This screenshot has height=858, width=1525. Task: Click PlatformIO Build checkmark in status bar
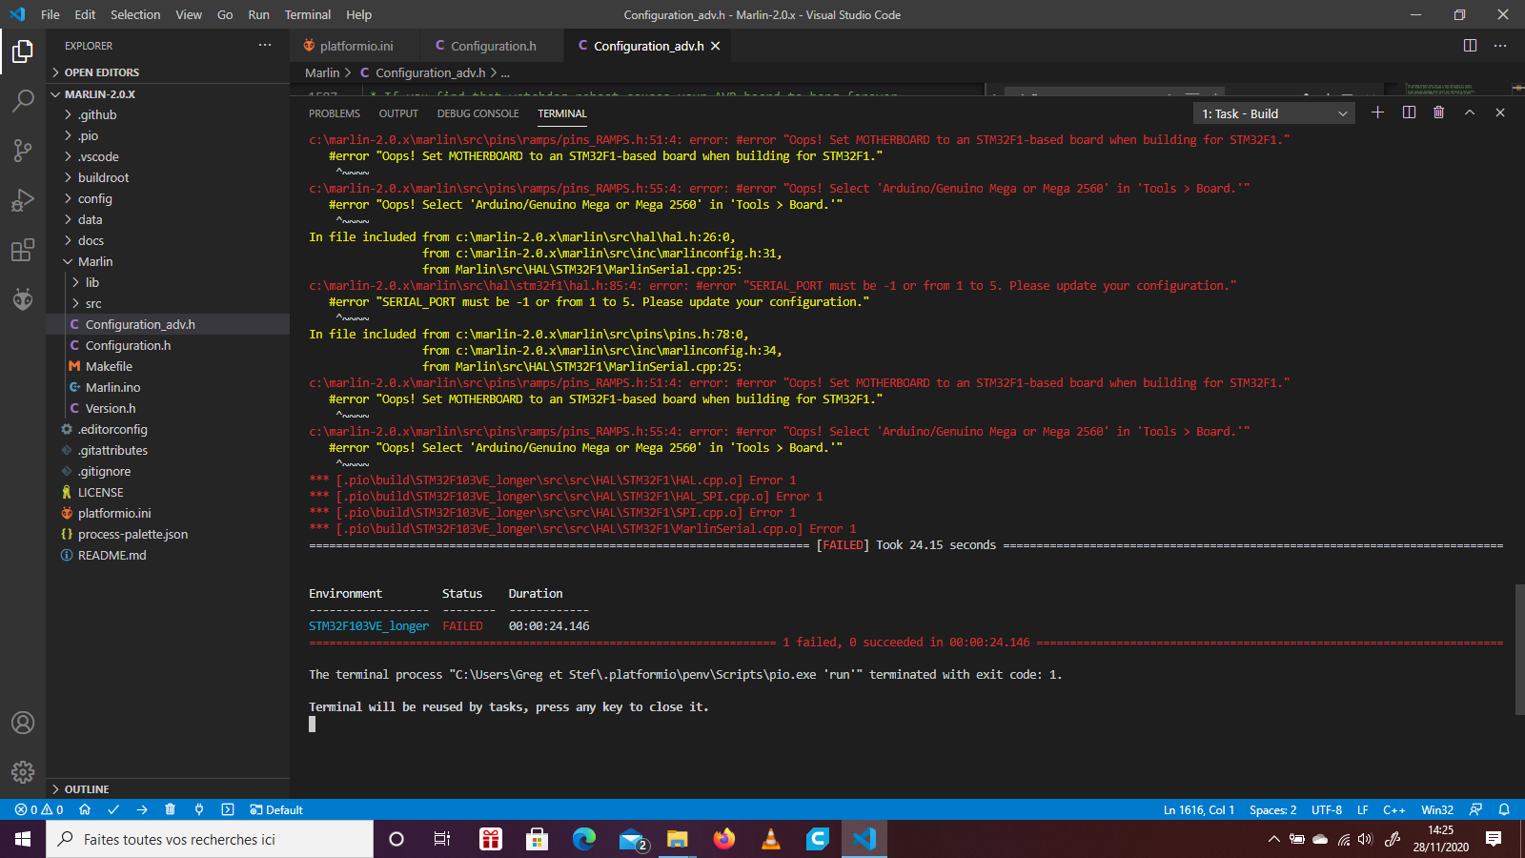click(x=113, y=809)
